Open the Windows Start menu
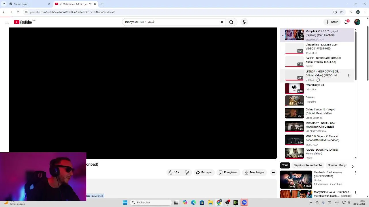This screenshot has width=369, height=207. pyautogui.click(x=125, y=203)
